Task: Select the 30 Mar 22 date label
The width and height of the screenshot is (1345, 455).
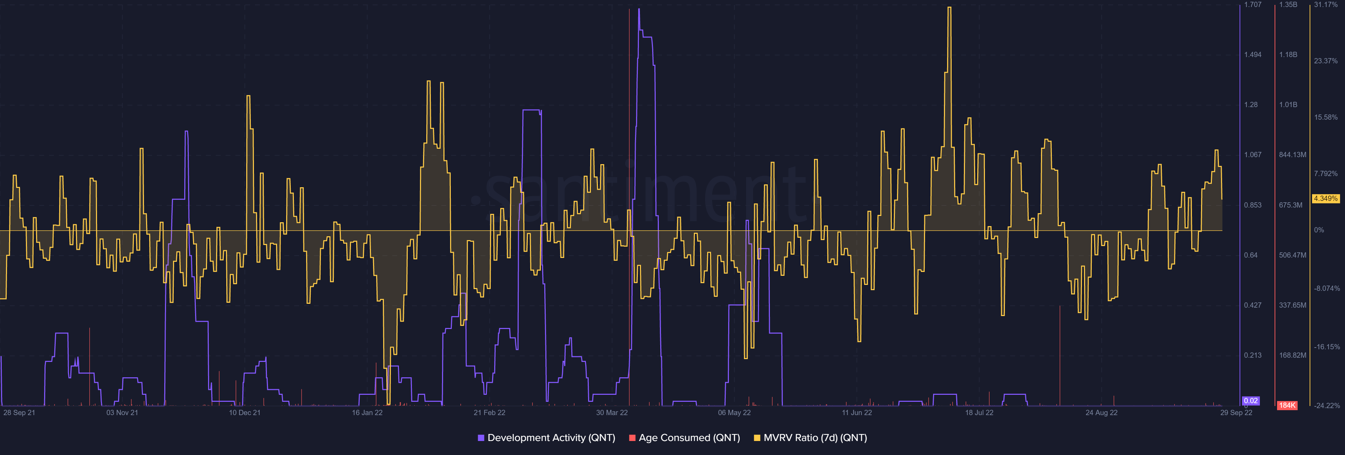Action: pyautogui.click(x=612, y=413)
